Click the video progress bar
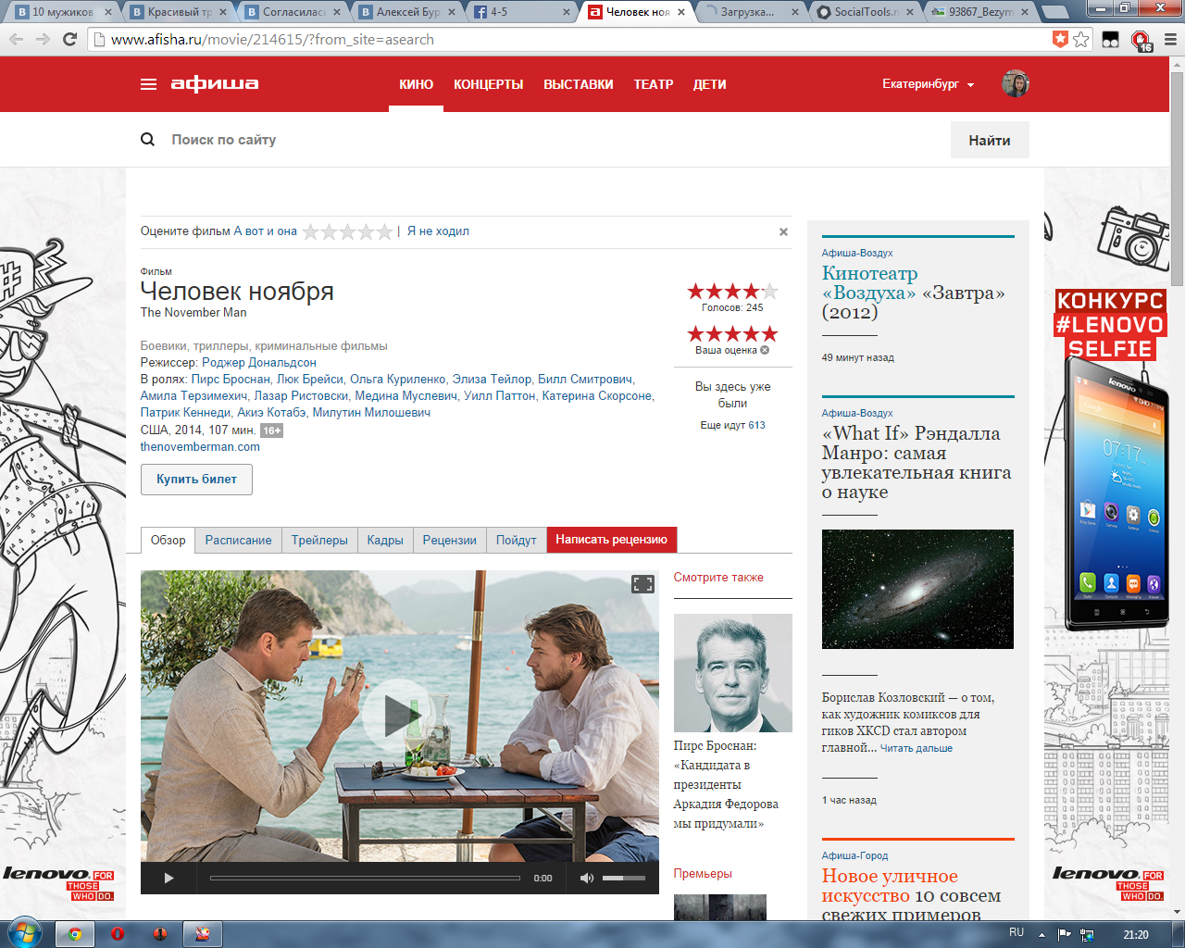The width and height of the screenshot is (1185, 948). pyautogui.click(x=366, y=878)
